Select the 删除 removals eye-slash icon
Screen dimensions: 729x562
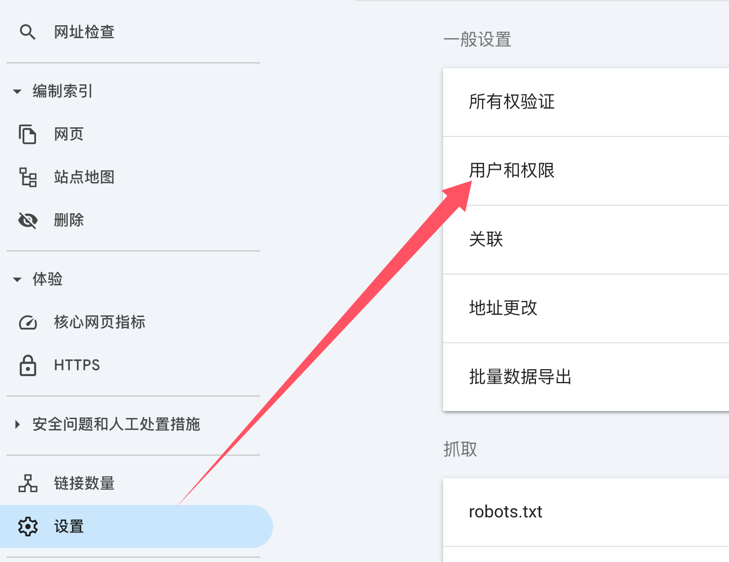tap(27, 220)
